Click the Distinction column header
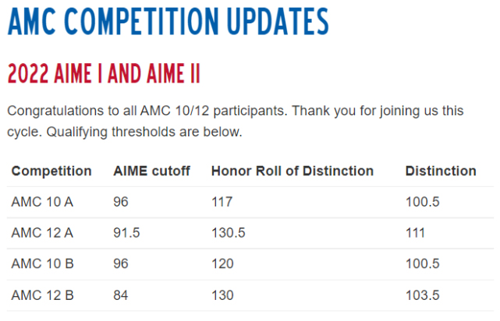500x321 pixels. [441, 171]
